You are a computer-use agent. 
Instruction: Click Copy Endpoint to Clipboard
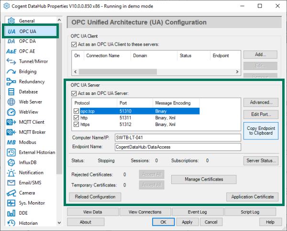261,131
